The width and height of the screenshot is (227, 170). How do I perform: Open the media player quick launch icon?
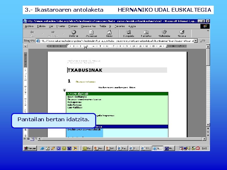(x=75, y=148)
